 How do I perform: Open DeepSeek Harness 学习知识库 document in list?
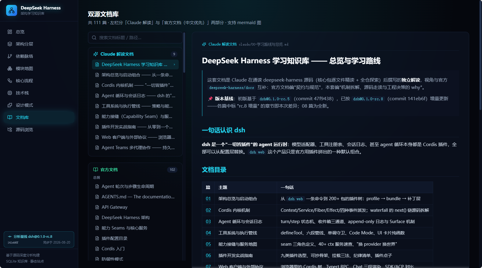pos(135,64)
